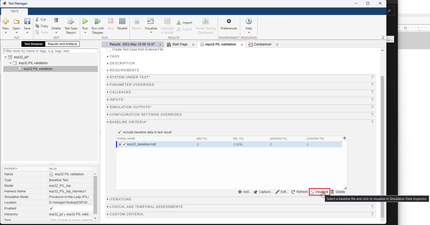Switch to the Comparison tab

pyautogui.click(x=263, y=44)
